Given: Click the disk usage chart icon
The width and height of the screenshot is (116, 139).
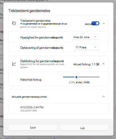Looking at the screenshot, I should (14, 64).
